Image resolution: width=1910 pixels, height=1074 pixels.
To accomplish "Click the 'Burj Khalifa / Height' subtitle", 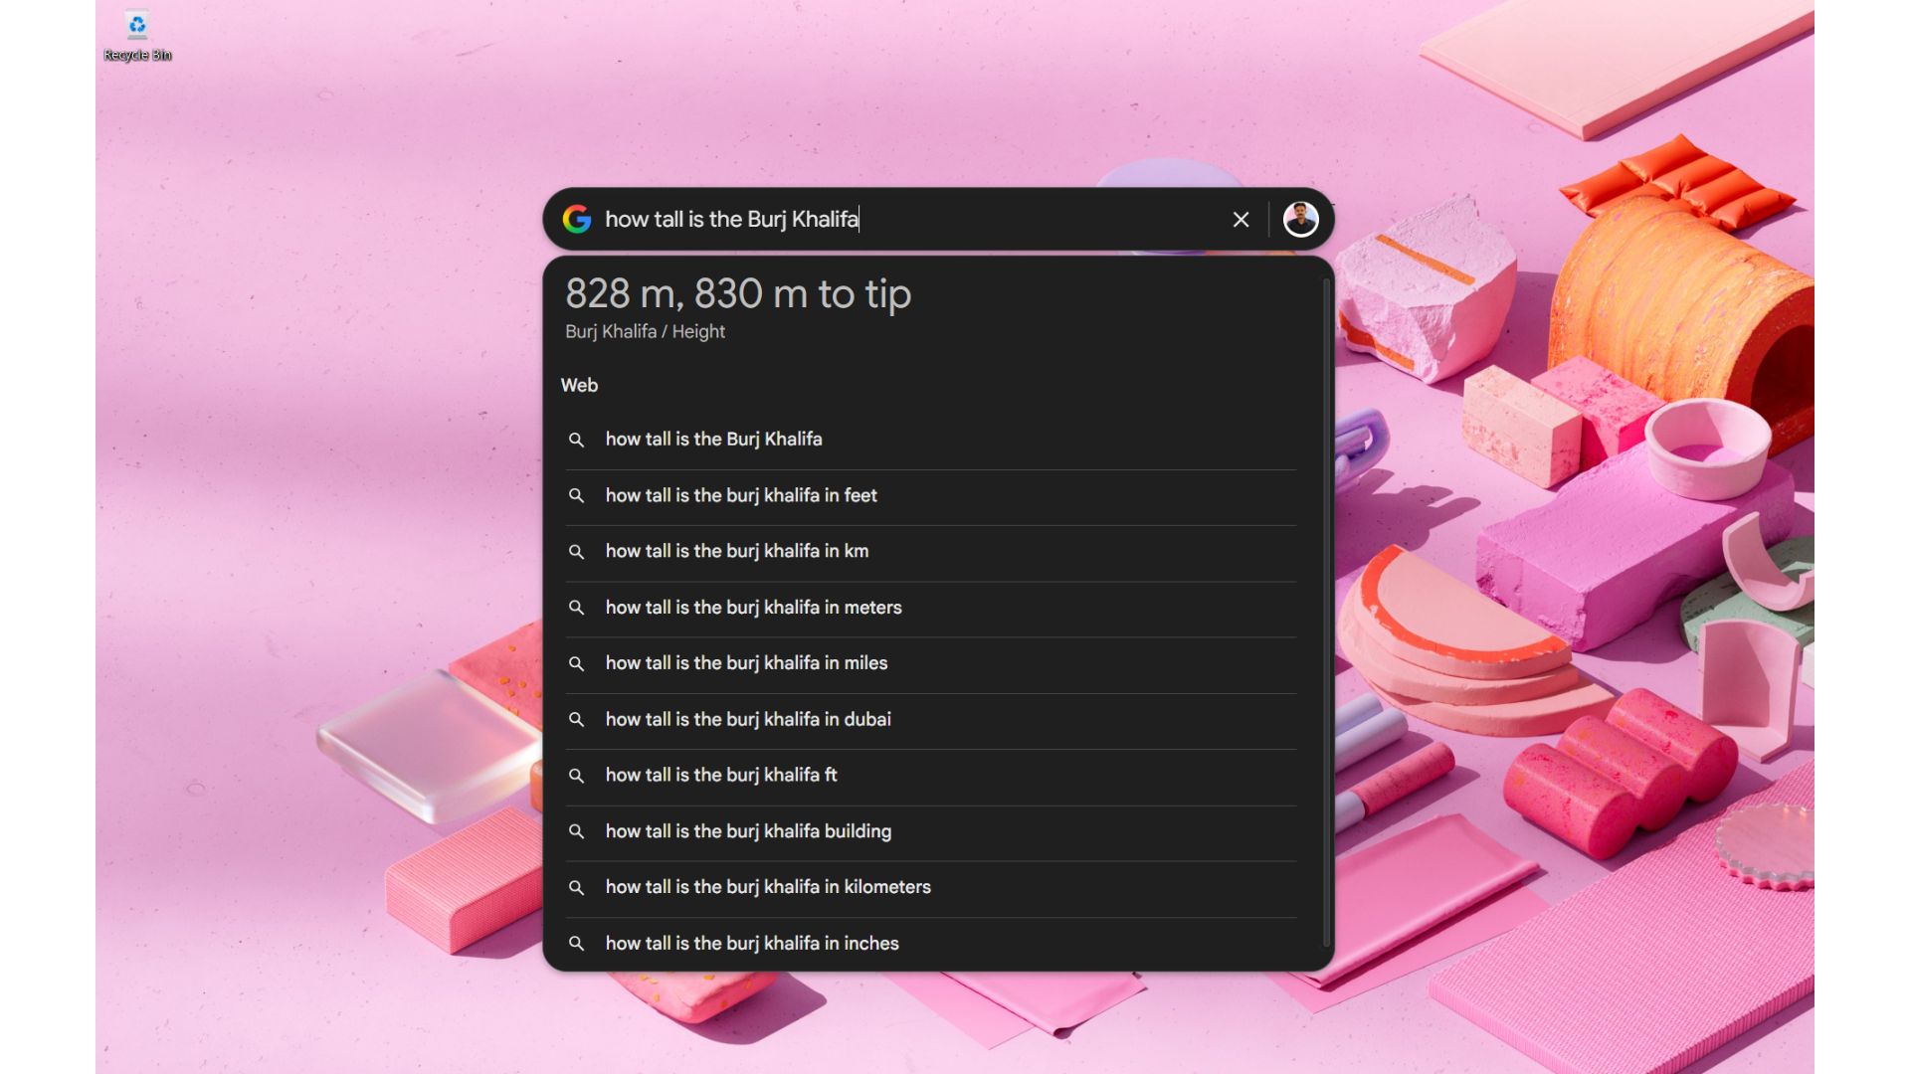I will [645, 332].
